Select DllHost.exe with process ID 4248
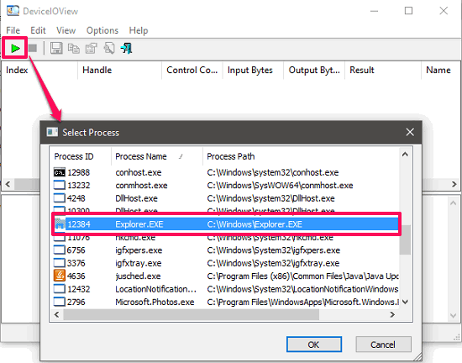The image size is (462, 363). point(226,198)
